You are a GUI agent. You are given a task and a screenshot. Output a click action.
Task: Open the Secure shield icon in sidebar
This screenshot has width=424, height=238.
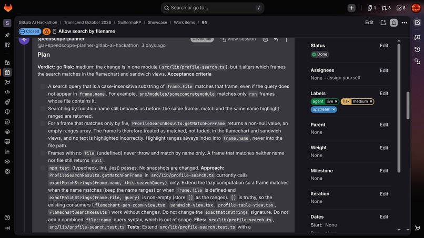click(7, 112)
